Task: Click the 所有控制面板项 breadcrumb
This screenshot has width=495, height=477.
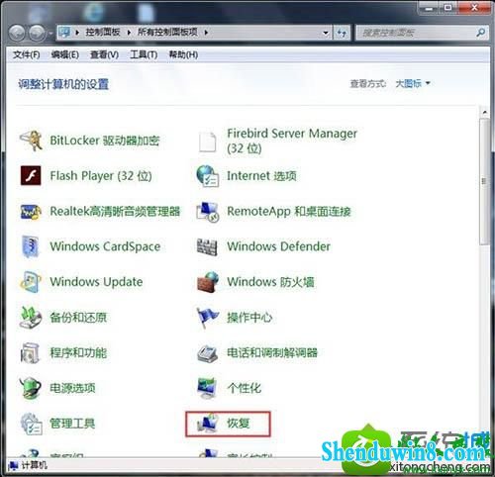Action: pos(167,32)
